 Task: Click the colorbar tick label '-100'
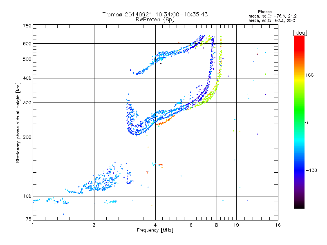(x=311, y=170)
